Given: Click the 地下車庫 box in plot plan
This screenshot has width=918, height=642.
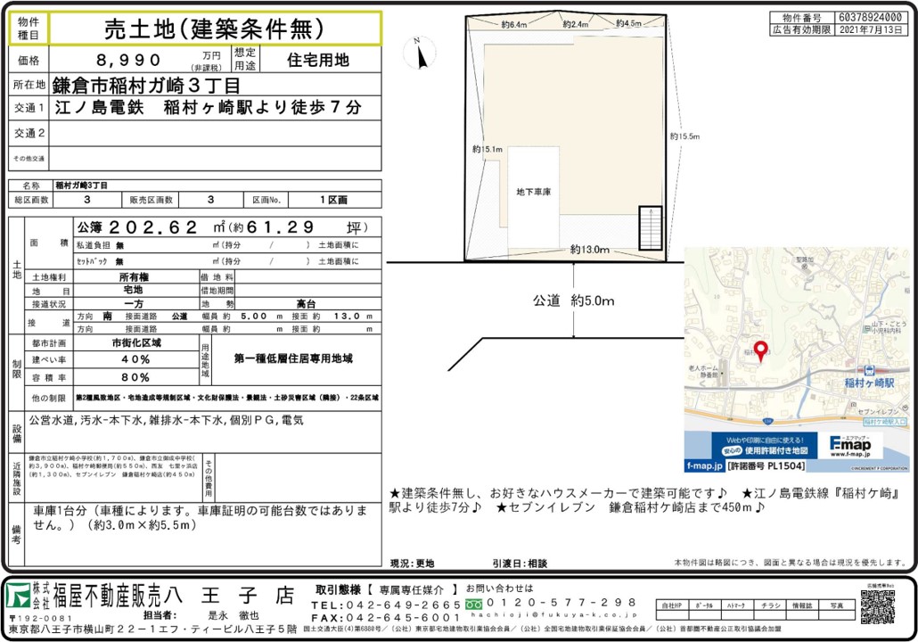Looking at the screenshot, I should [533, 193].
